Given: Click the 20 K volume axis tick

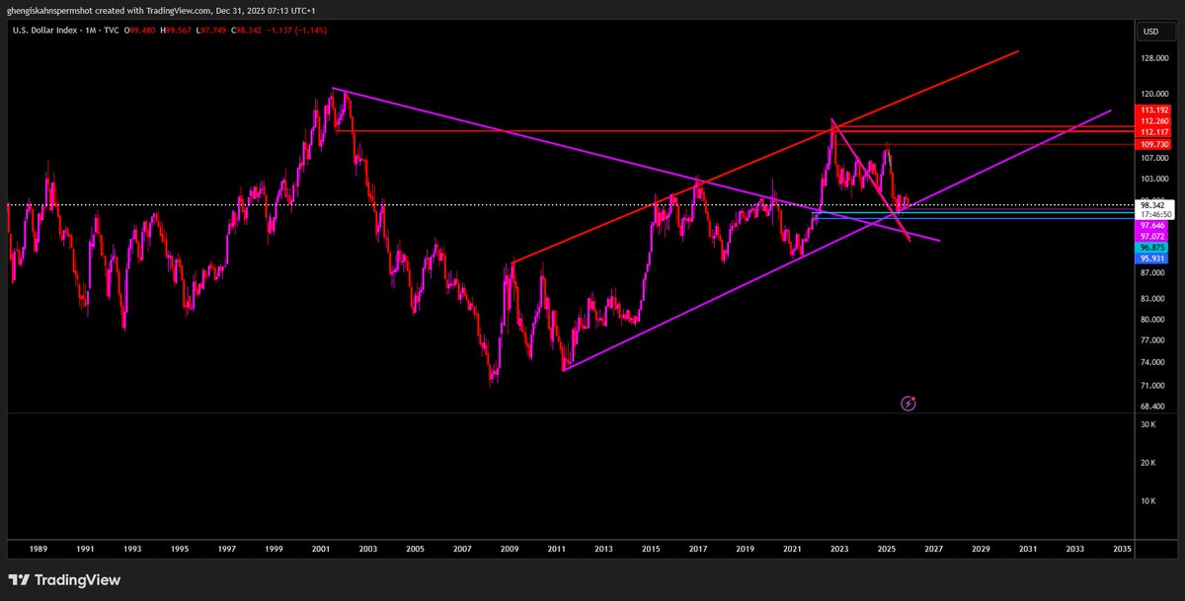Looking at the screenshot, I should point(1148,463).
